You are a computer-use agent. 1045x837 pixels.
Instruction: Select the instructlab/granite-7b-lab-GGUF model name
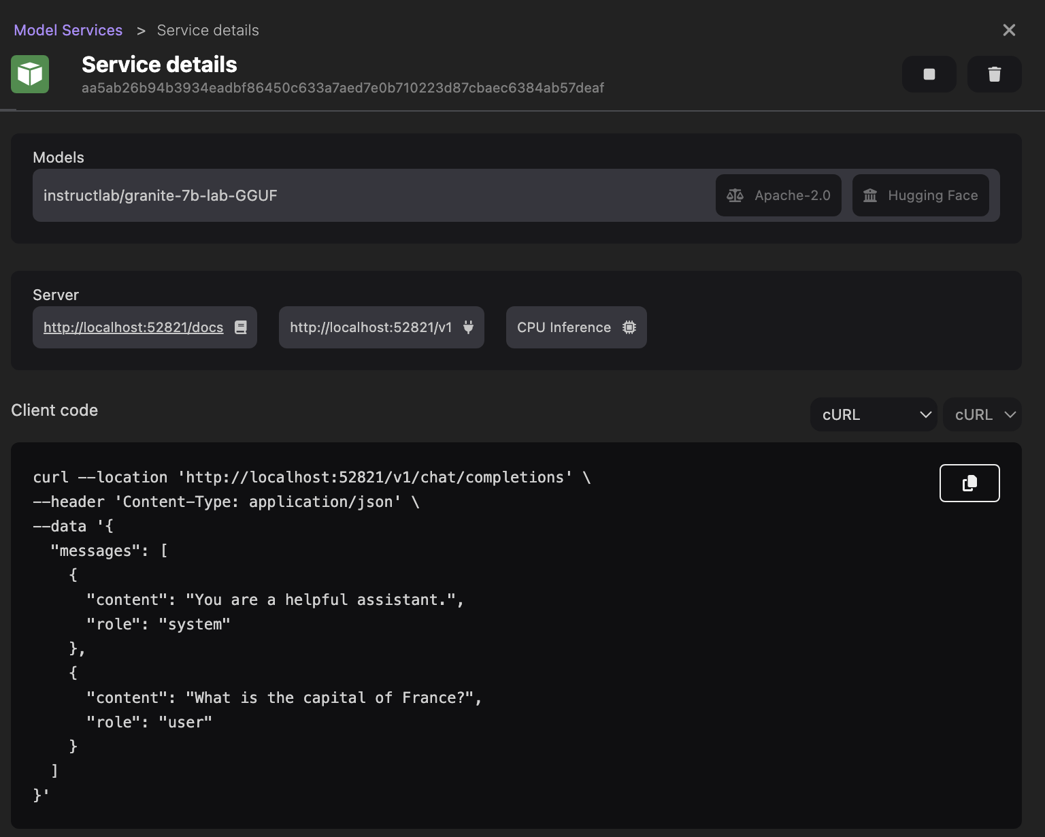pyautogui.click(x=161, y=196)
